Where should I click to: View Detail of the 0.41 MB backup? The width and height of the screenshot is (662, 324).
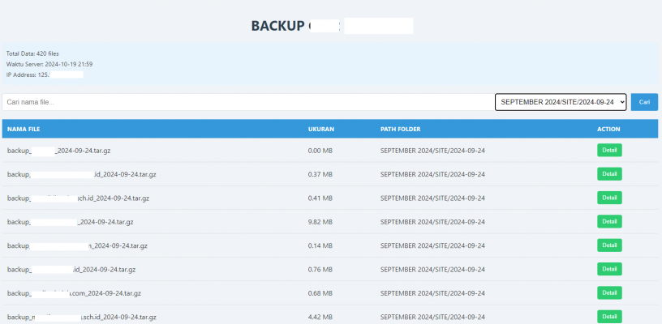tap(609, 198)
